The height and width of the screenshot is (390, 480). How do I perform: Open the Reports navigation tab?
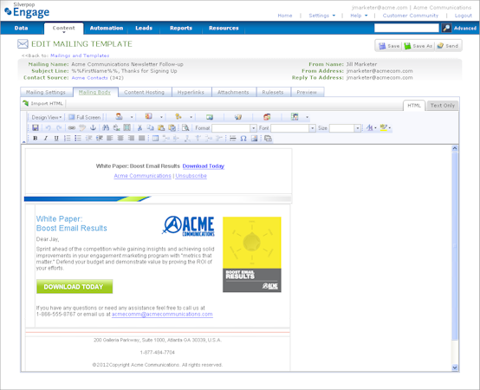(181, 28)
